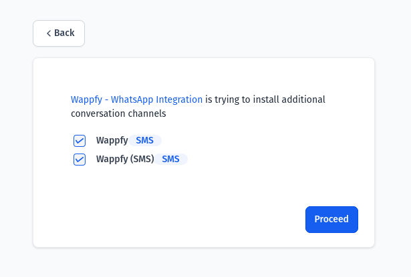Click the Back button
Viewport: 411px width, 277px height.
click(x=59, y=33)
